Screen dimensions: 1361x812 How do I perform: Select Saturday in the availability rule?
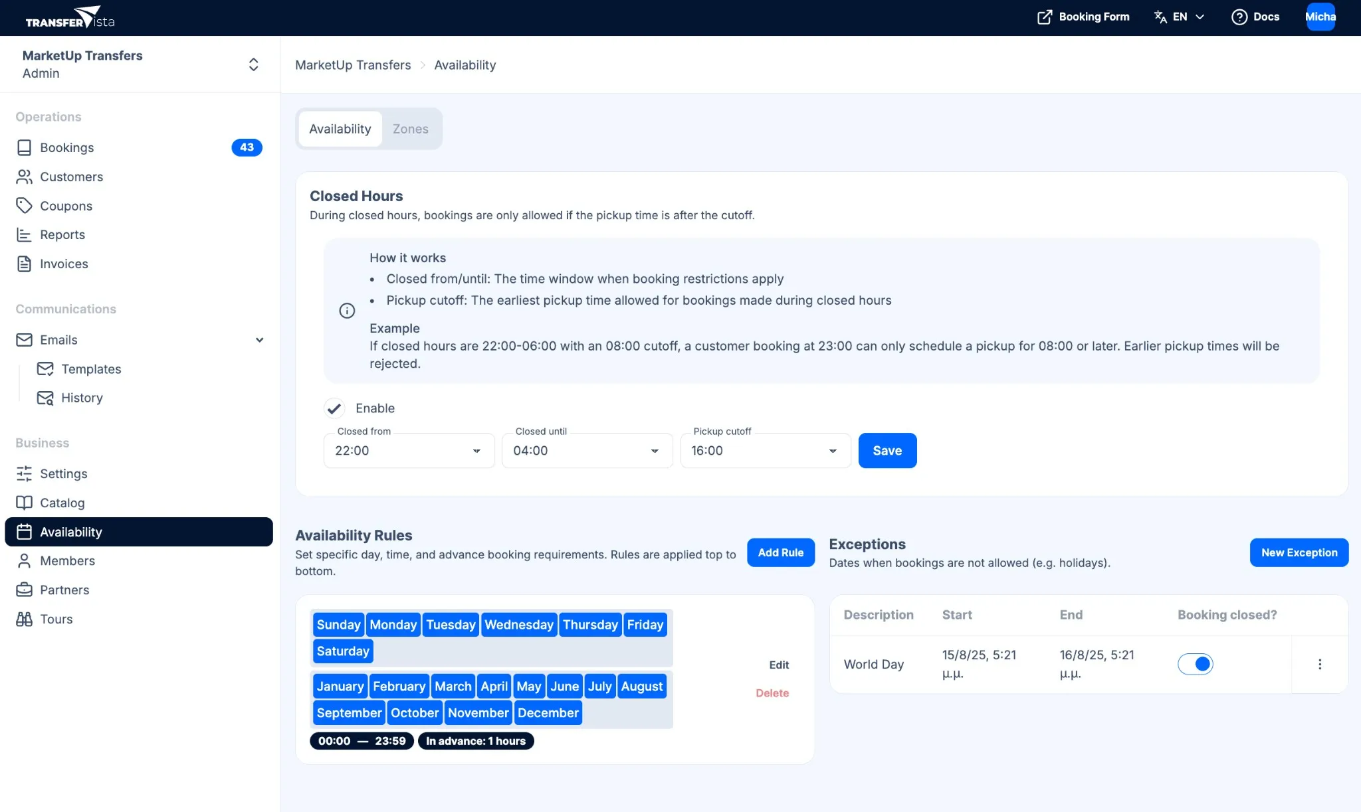click(343, 651)
